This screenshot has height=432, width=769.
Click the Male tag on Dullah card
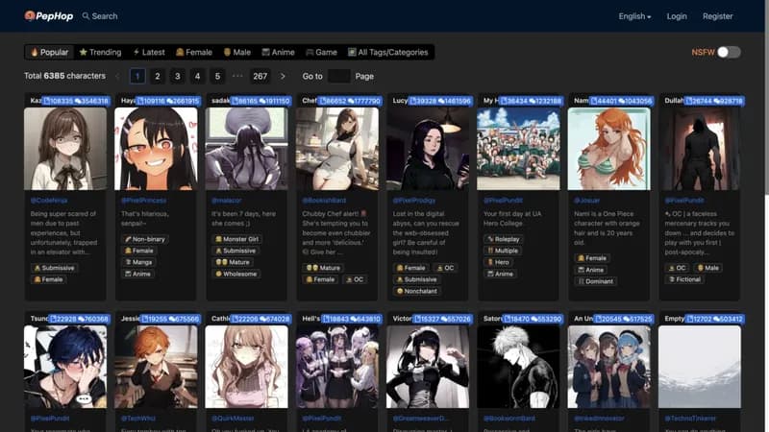click(707, 268)
